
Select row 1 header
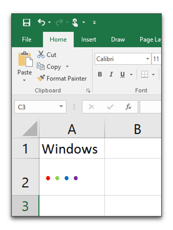click(x=25, y=148)
